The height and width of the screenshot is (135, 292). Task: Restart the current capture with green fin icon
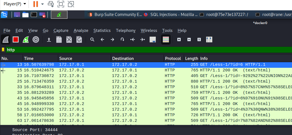click(26, 39)
